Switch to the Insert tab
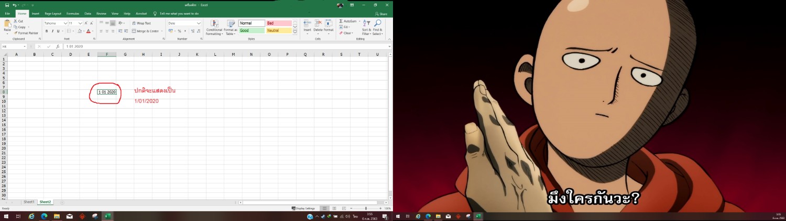 (x=35, y=14)
